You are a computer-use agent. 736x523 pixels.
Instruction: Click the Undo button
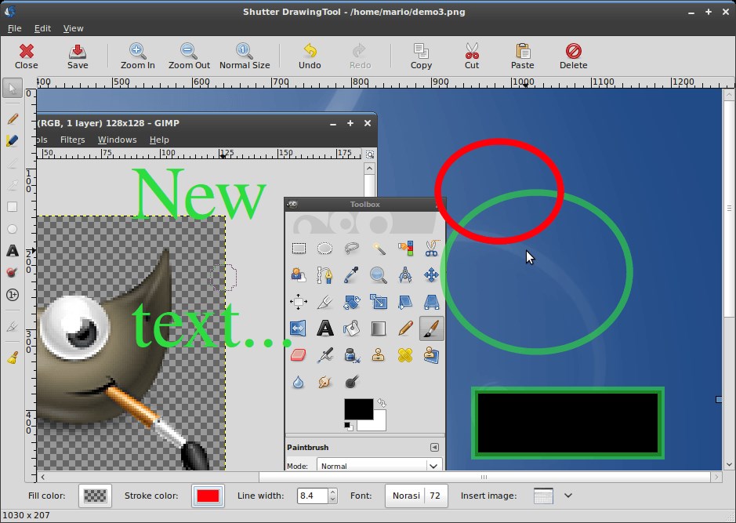click(x=310, y=56)
